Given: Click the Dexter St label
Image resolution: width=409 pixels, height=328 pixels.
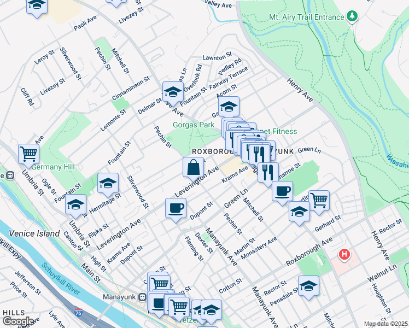Looking at the screenshot, I should 204,243.
